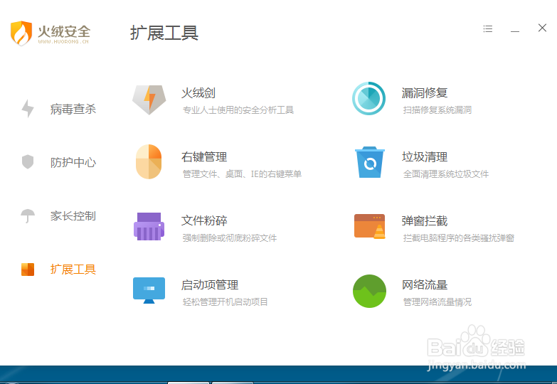This screenshot has height=384, width=557.
Task: Click the 右键管理 title text
Action: pos(204,156)
